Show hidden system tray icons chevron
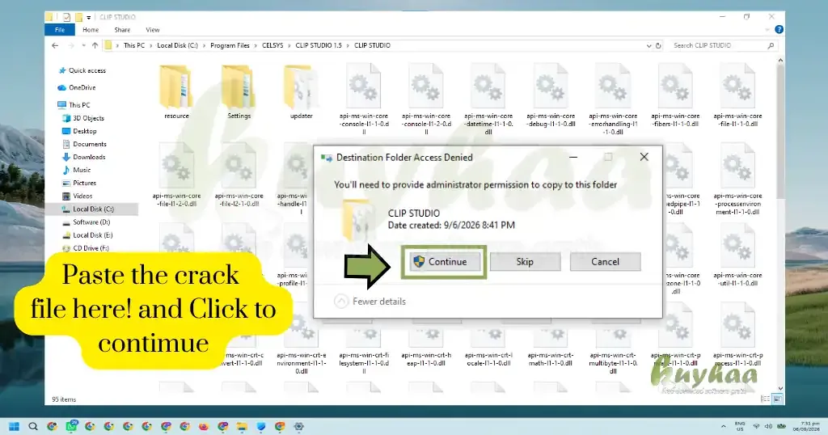 click(x=723, y=426)
